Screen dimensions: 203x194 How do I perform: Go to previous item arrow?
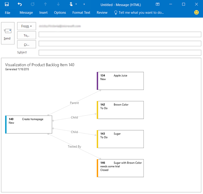[45, 4]
